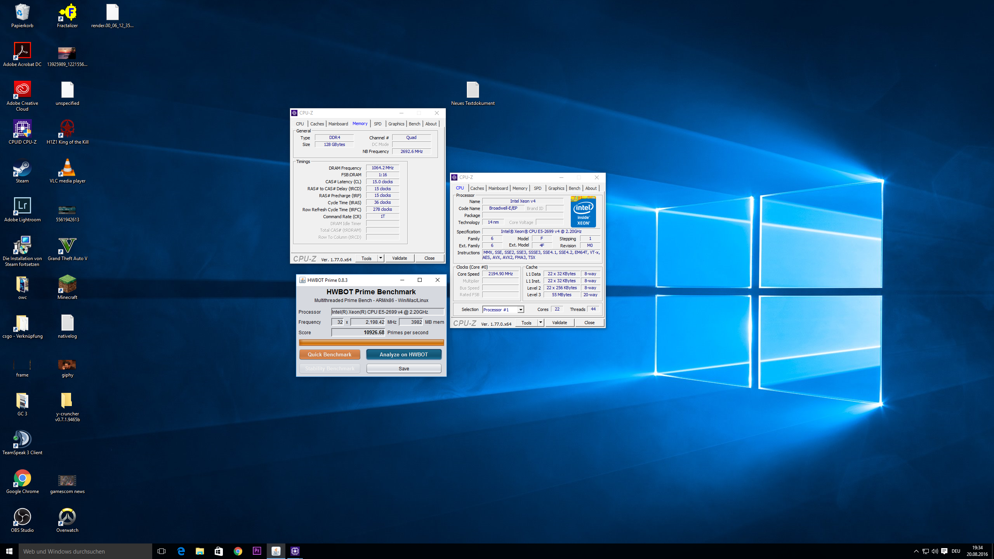Click the HWBOT Score value field

tap(358, 332)
